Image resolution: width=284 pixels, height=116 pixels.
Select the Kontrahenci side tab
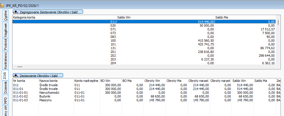click(x=6, y=60)
